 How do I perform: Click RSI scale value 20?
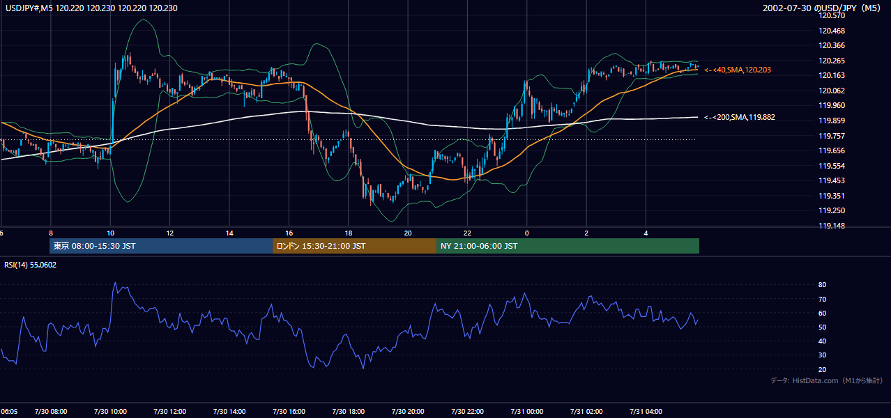(x=823, y=369)
